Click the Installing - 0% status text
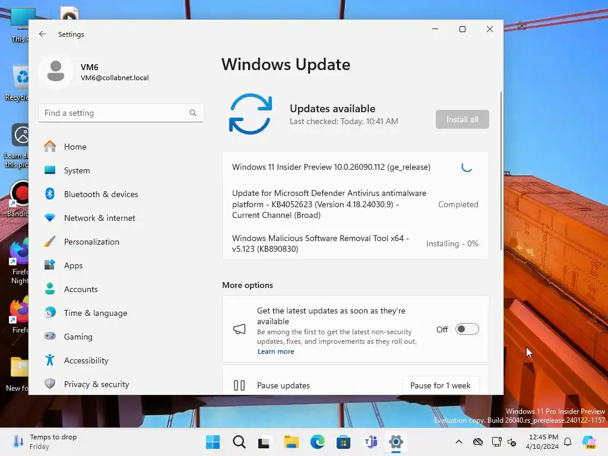Screen dimensions: 608x456 (452, 243)
